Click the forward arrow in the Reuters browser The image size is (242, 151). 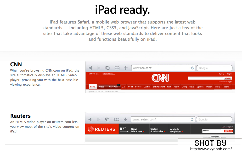click(x=99, y=119)
